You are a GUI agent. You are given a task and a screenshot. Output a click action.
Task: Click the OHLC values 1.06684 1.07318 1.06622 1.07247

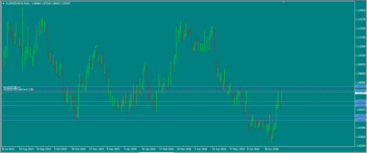[x=51, y=4]
